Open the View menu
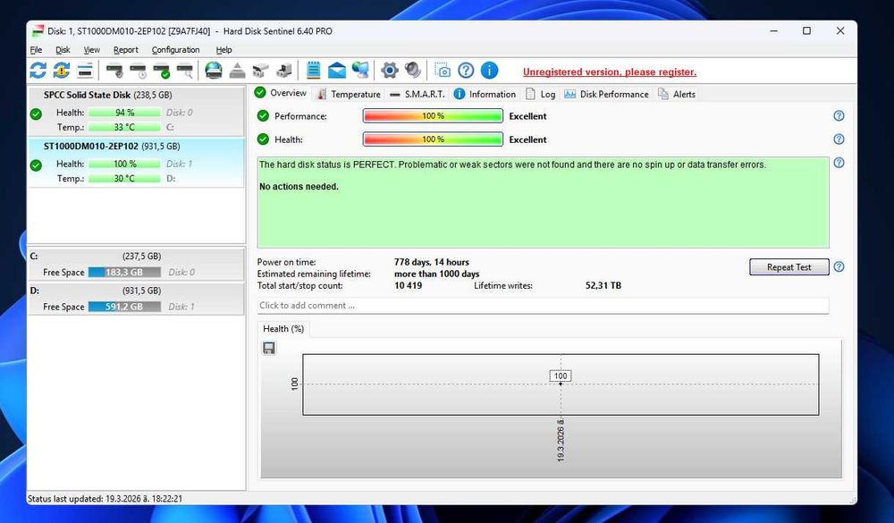Screen dimensions: 894x523 tap(92, 50)
